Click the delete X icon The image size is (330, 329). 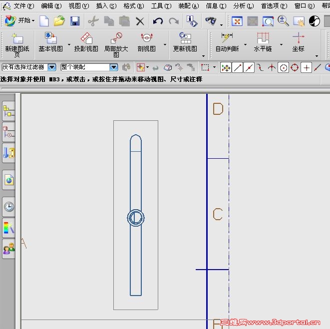coord(140,21)
